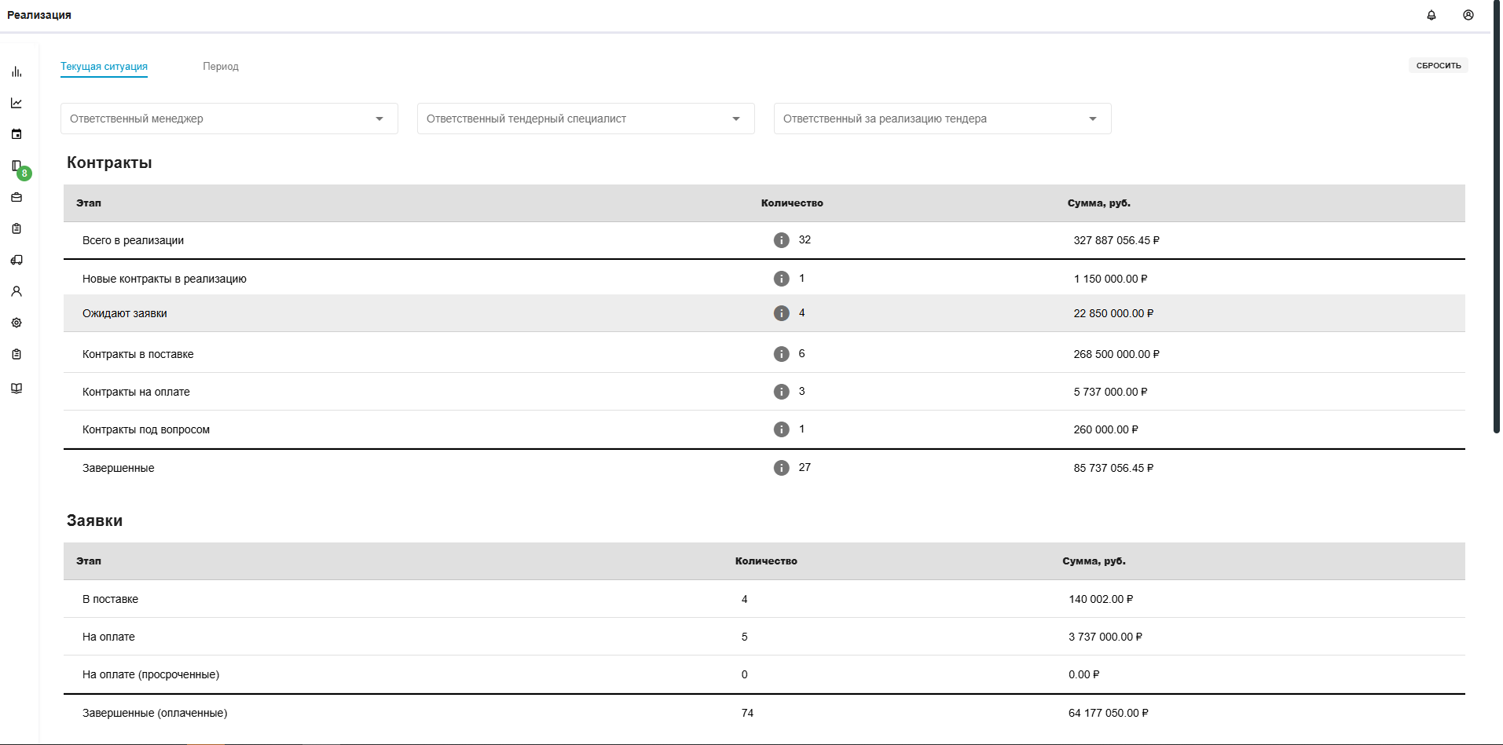This screenshot has width=1503, height=745.
Task: Select На оплате row label in Заявки
Action: coord(108,637)
